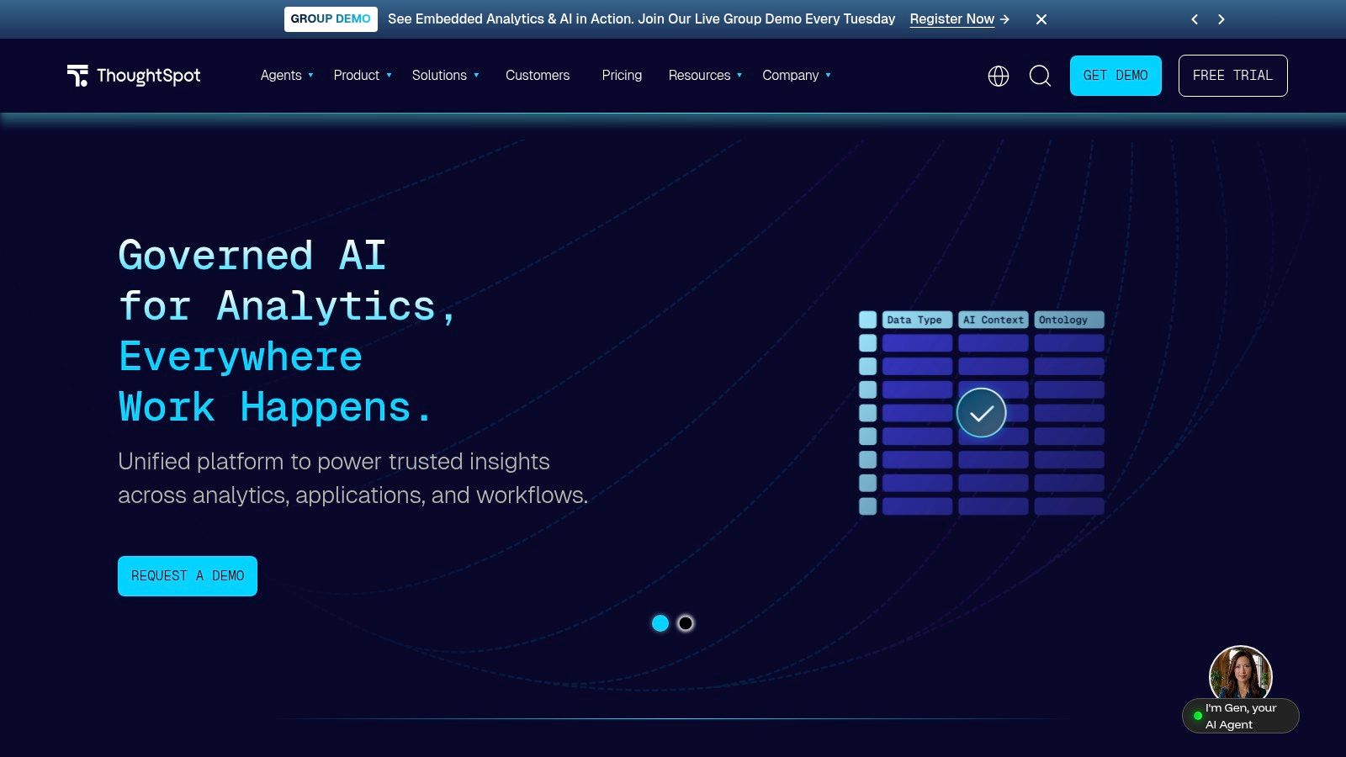Click Request a Demo button
1346x757 pixels.
pyautogui.click(x=188, y=576)
